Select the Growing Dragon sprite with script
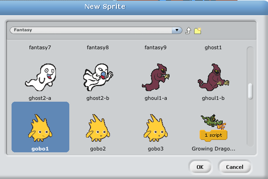The width and height of the screenshot is (268, 179). [x=213, y=127]
